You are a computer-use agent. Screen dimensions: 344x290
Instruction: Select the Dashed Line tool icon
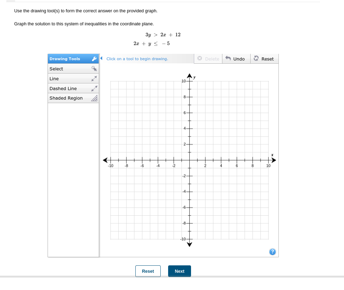(x=94, y=88)
